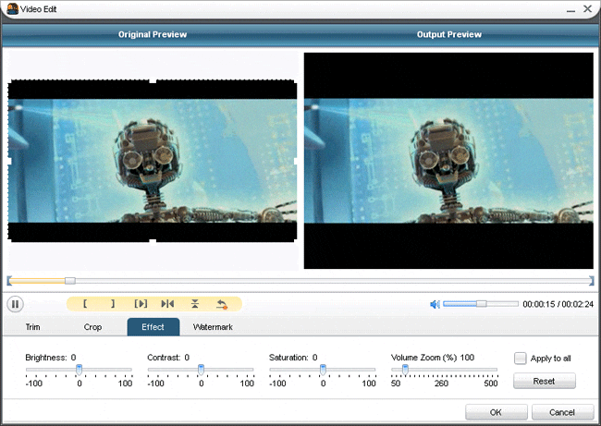Switch to the Crop tab
Image resolution: width=601 pixels, height=426 pixels.
coord(92,327)
